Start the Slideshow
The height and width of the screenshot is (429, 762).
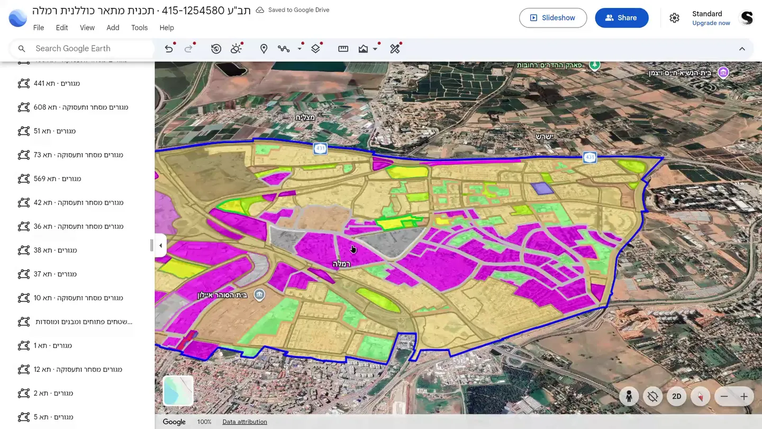[553, 18]
